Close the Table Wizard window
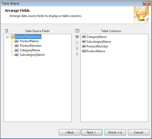 [147, 4]
